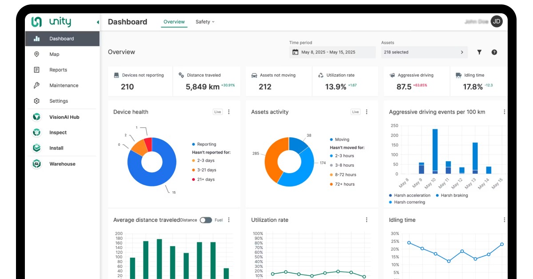Open the Map page
The height and width of the screenshot is (279, 533).
62,54
